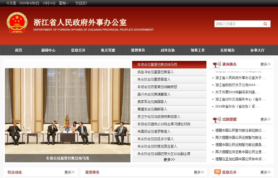The height and width of the screenshot is (178, 278).
Task: Click the orange chat icon beside 信息公开
Action: (x=217, y=172)
